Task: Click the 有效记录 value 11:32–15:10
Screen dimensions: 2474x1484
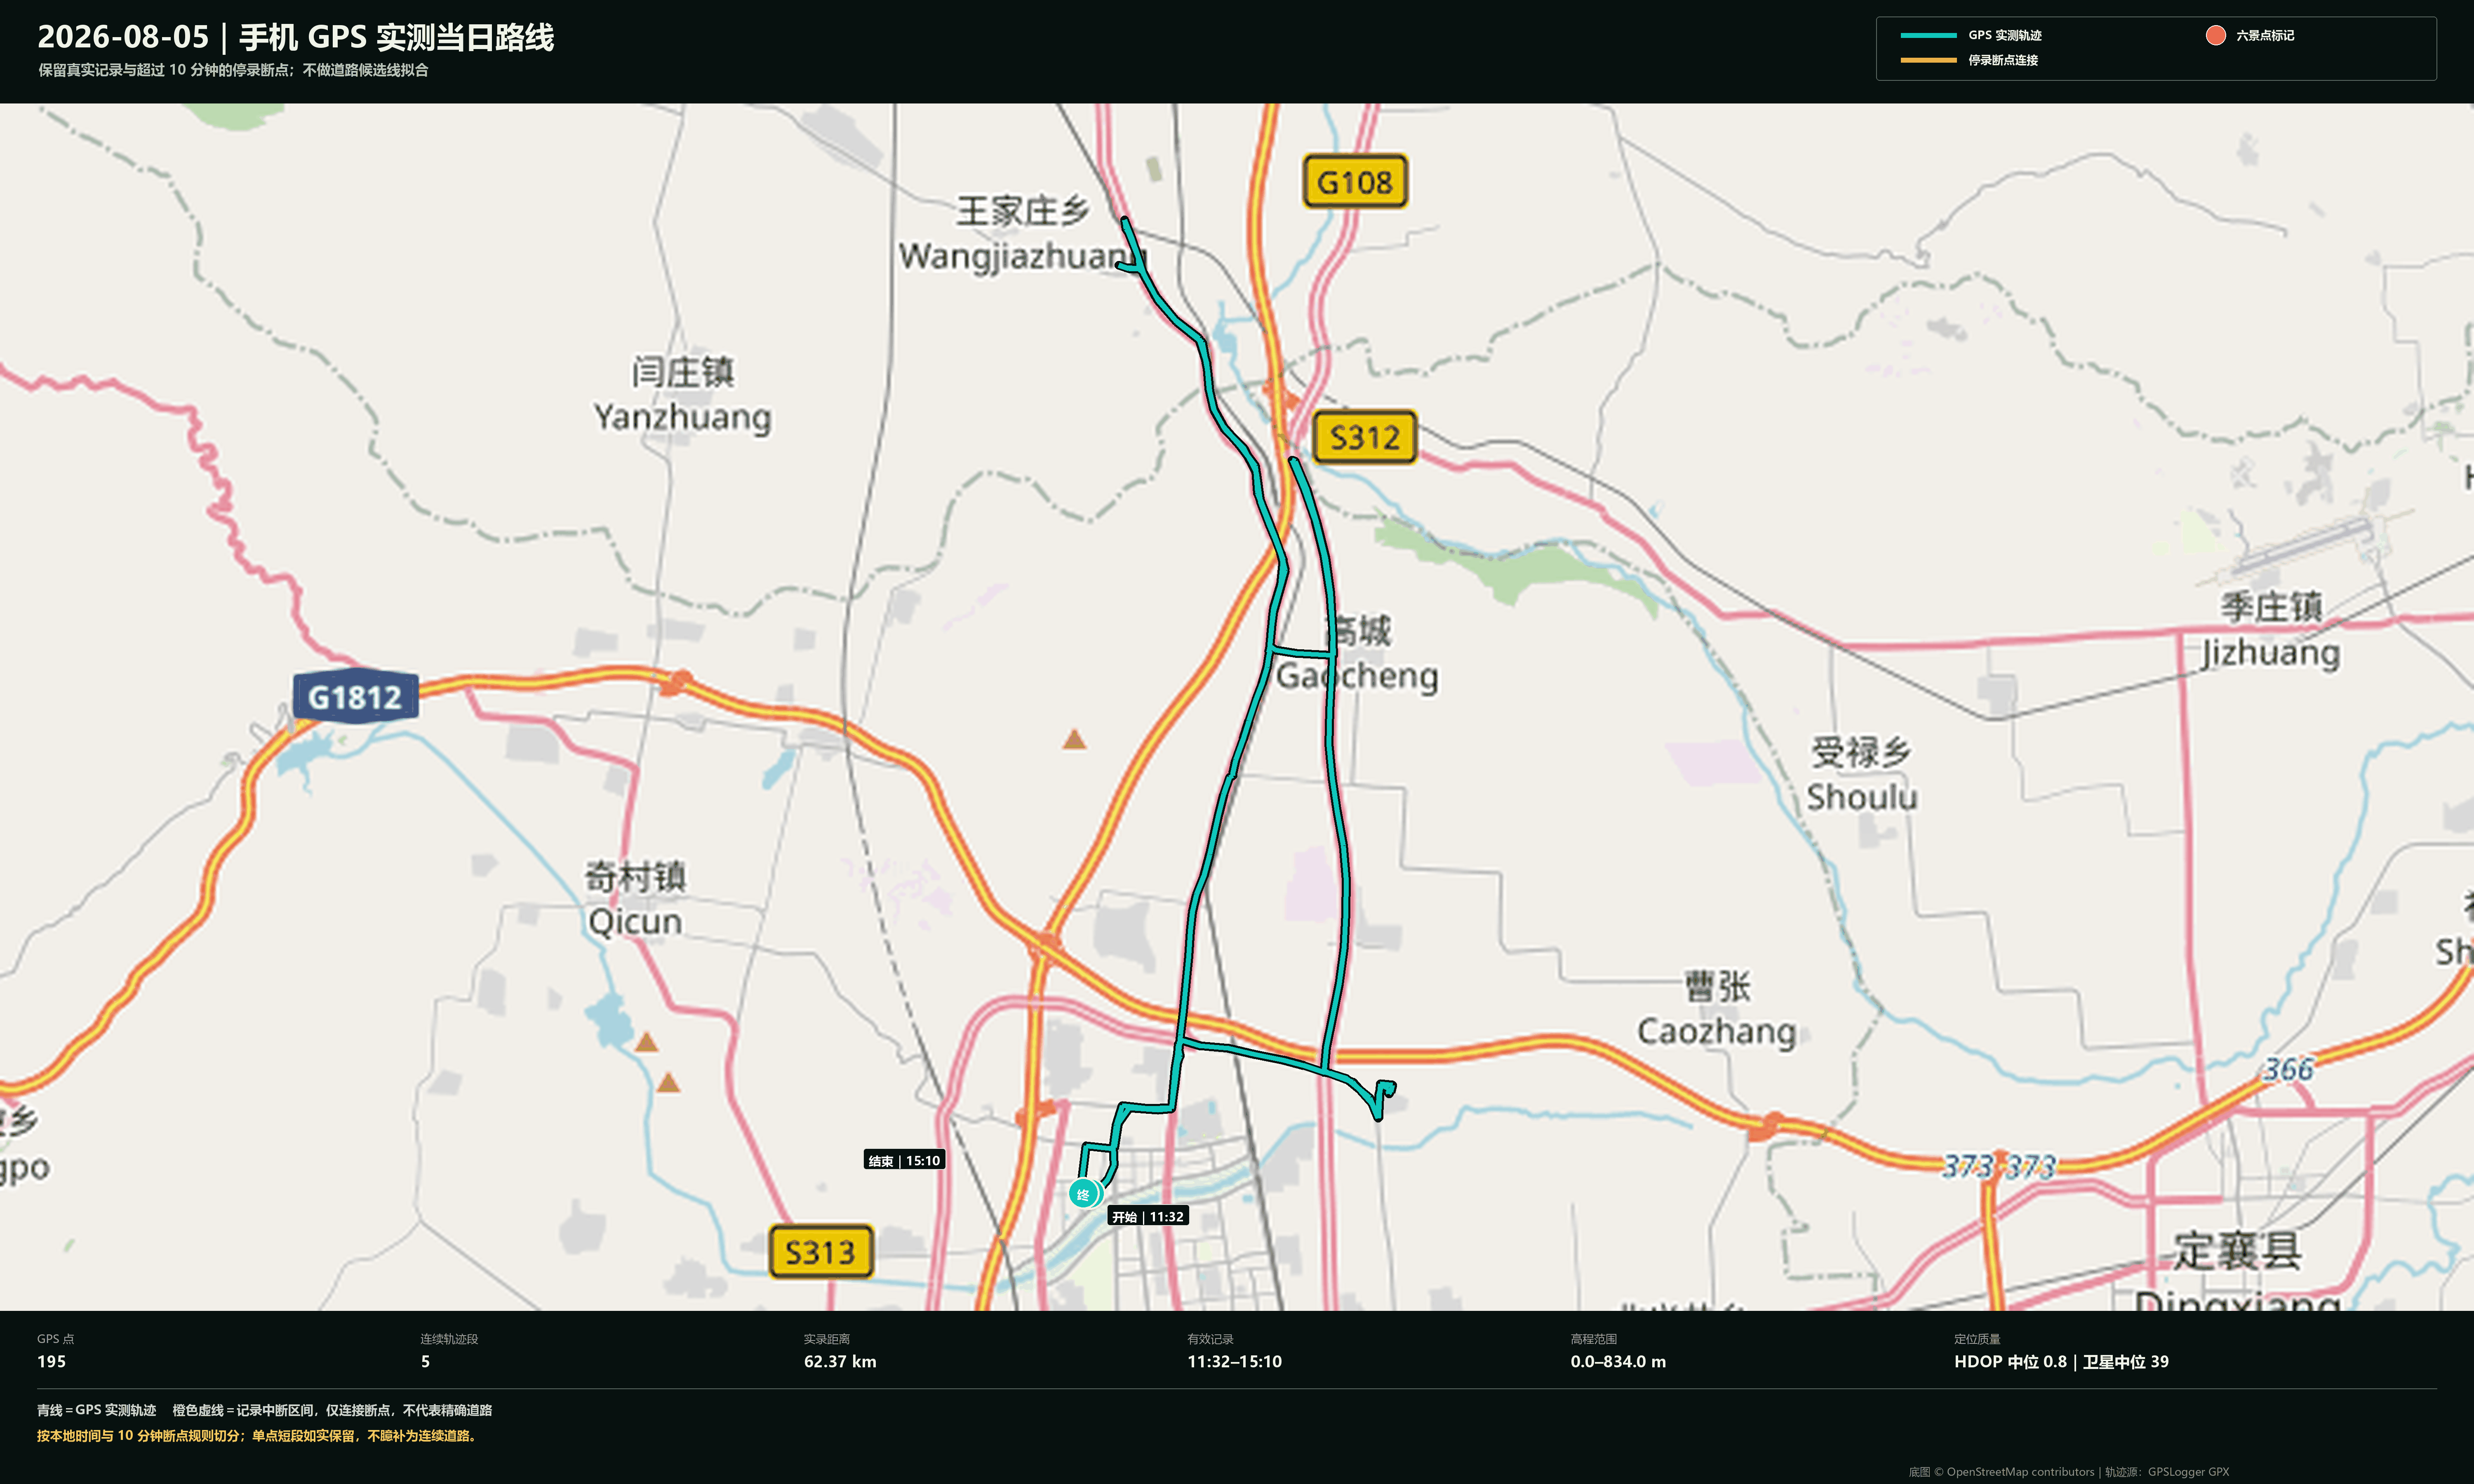Action: pyautogui.click(x=1234, y=1362)
